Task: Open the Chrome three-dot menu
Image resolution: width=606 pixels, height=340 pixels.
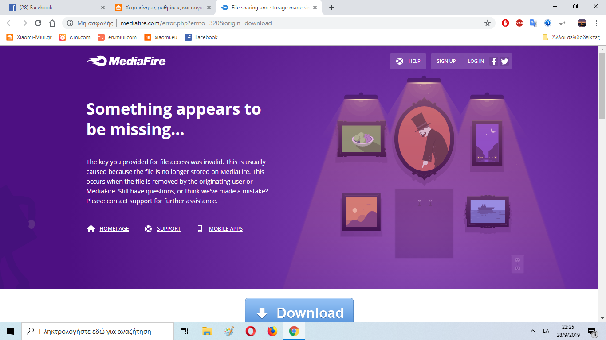Action: click(596, 23)
